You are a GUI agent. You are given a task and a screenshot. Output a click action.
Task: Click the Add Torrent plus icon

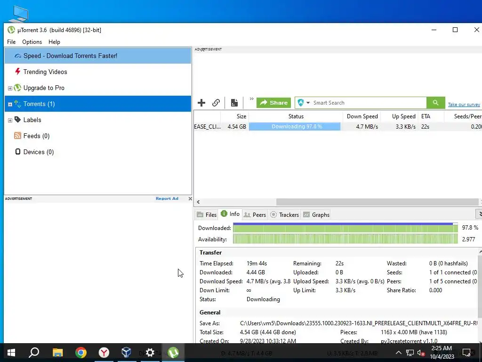click(201, 103)
